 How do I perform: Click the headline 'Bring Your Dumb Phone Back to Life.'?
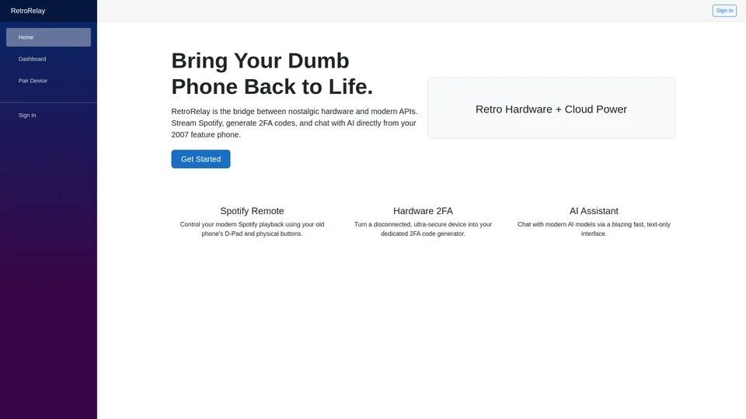272,74
